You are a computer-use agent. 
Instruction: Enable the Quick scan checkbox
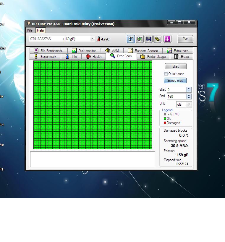(166, 74)
